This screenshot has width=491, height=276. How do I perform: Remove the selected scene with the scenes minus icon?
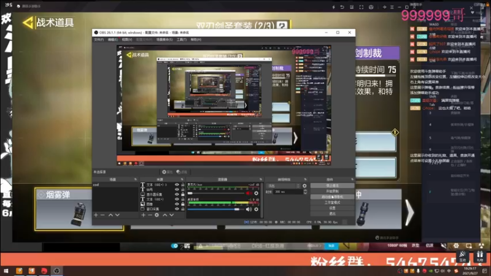click(102, 215)
